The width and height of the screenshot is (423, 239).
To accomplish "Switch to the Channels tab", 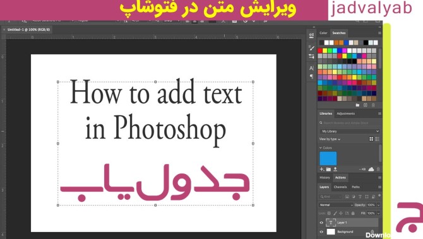I will [340, 187].
